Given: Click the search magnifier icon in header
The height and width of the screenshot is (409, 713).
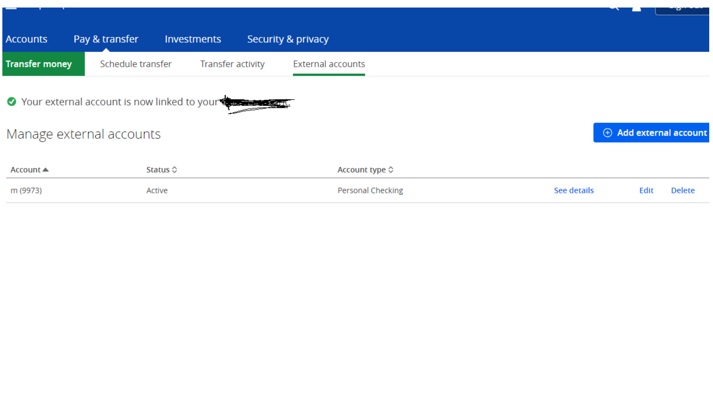Looking at the screenshot, I should [x=614, y=8].
